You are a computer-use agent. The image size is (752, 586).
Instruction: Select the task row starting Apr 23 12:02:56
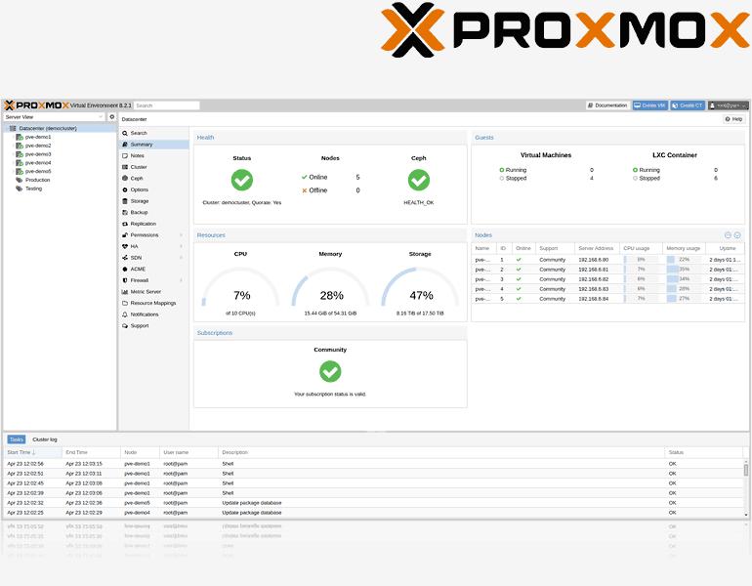374,464
